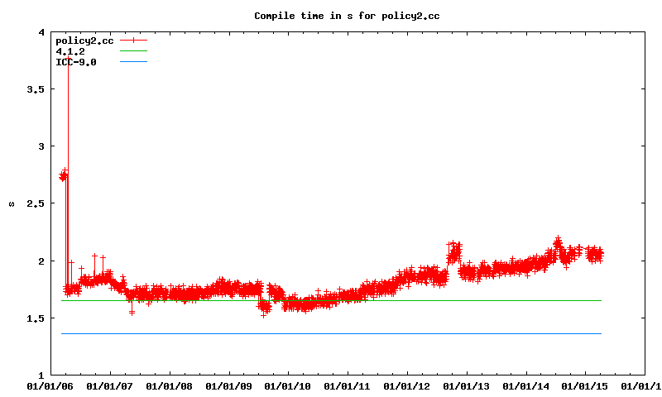The height and width of the screenshot is (397, 662).
Task: Click the 01/01/06 x-axis date label
Action: click(50, 385)
